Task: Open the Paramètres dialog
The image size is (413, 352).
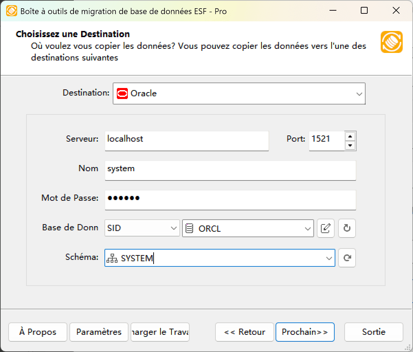Action: [x=99, y=332]
